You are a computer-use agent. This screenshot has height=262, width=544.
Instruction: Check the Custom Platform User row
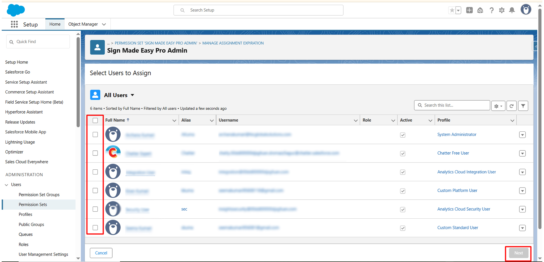pyautogui.click(x=95, y=190)
